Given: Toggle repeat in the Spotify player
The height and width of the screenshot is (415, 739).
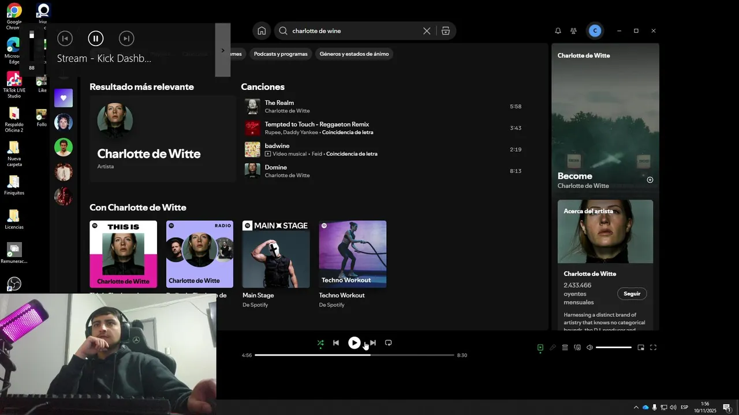Looking at the screenshot, I should coord(389,343).
